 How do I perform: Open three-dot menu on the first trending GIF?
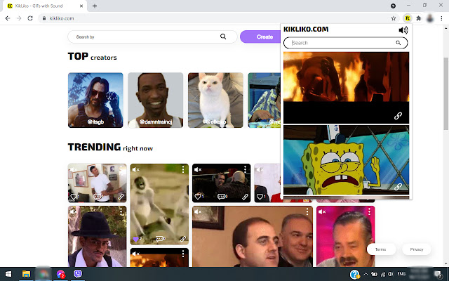[121, 169]
